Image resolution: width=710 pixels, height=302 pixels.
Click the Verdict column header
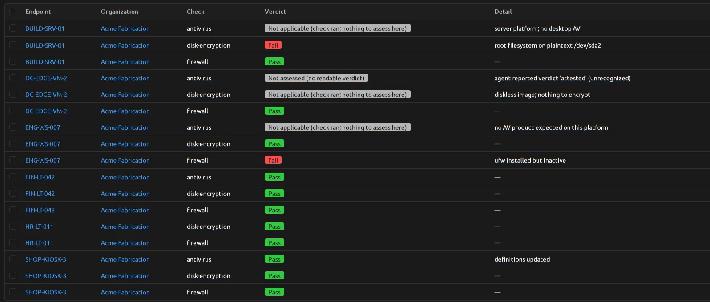(275, 12)
